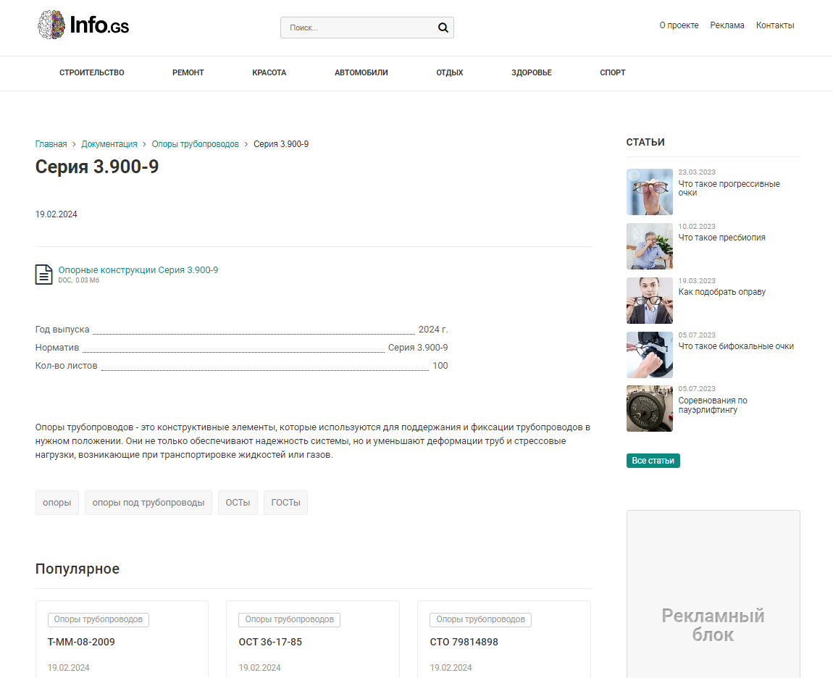The width and height of the screenshot is (833, 678).
Task: Select the ГОСТы tag
Action: pyautogui.click(x=285, y=503)
